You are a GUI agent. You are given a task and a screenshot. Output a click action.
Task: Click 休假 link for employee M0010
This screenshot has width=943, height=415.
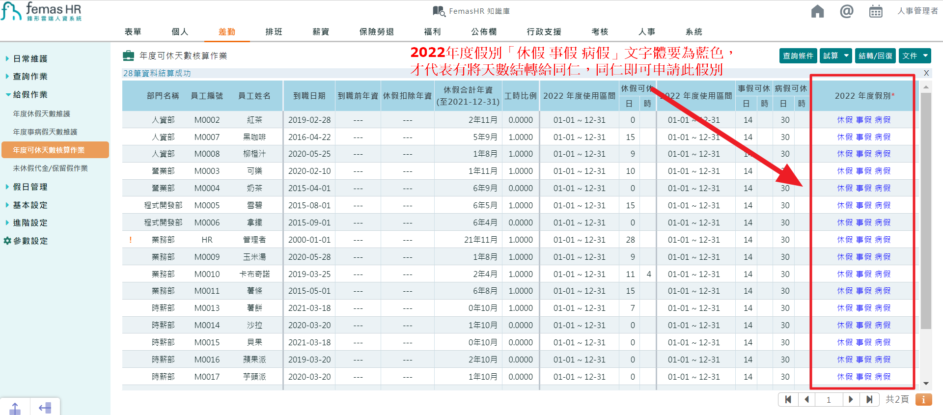845,274
